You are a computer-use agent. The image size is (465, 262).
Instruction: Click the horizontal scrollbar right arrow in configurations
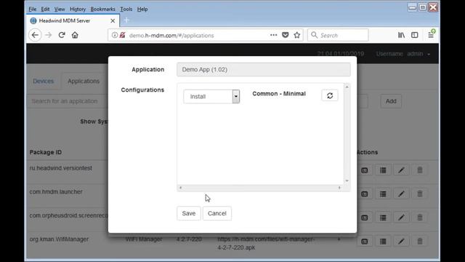339,188
